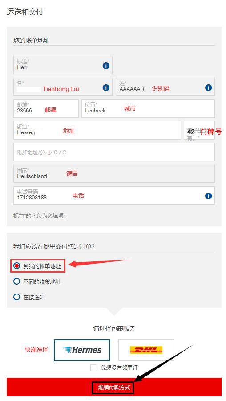Click info icon in the 姓 AAAAAAD field
Viewport: 226px width, 401px height.
(x=208, y=88)
